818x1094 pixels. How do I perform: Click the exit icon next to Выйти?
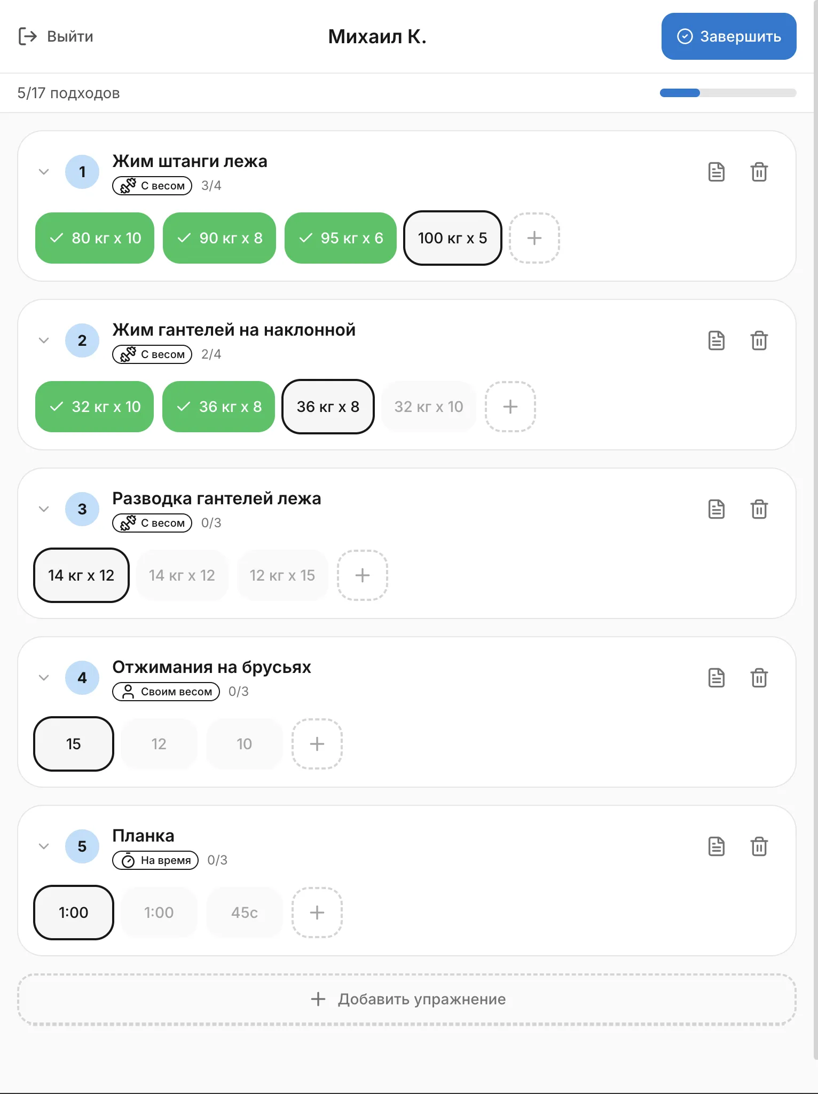27,36
